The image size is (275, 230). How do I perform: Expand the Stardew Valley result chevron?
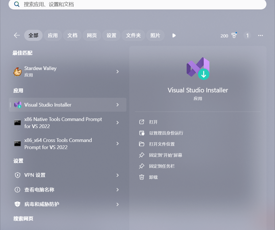pyautogui.click(x=118, y=72)
